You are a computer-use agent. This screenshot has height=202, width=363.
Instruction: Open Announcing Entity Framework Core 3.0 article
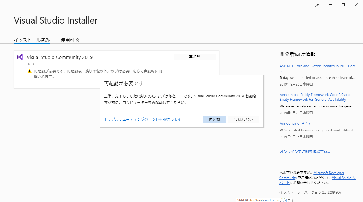[315, 97]
